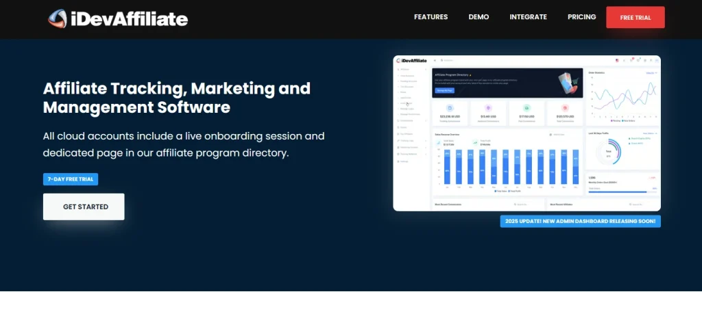
Task: Click the 2025 UPDATE admin dashboard banner
Action: pos(580,221)
